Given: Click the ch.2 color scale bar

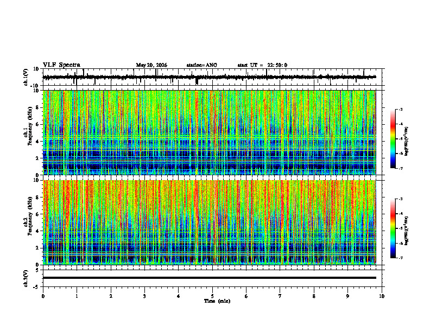Looking at the screenshot, I should click(393, 228).
